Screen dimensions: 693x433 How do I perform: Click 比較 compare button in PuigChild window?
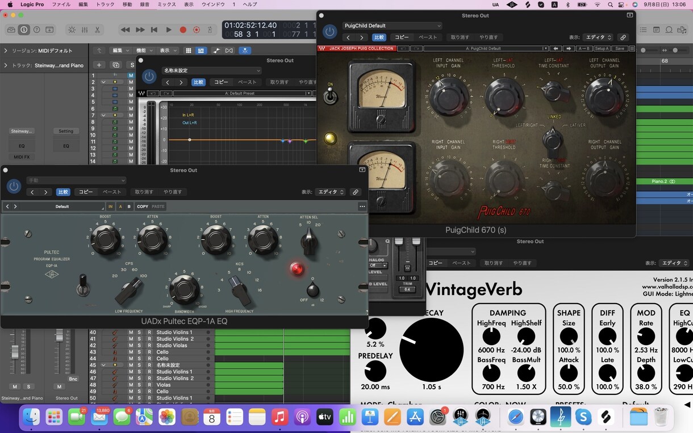click(x=379, y=37)
